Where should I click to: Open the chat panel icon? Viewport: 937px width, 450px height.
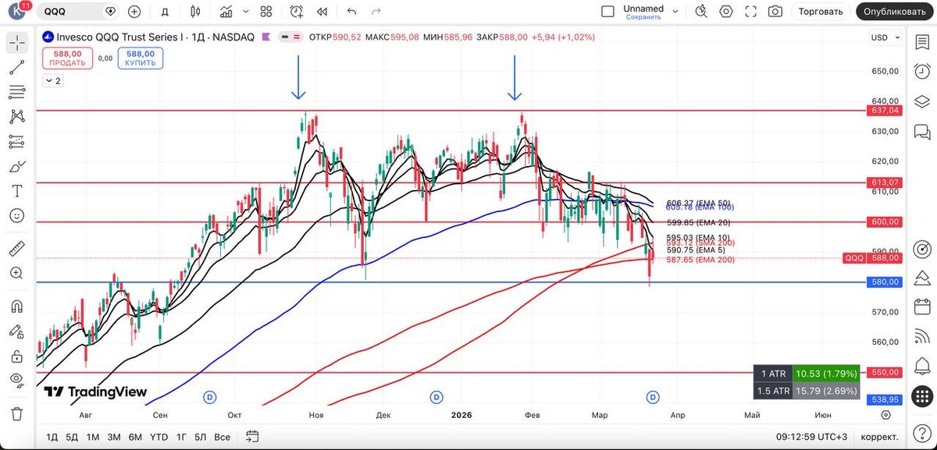[x=922, y=132]
